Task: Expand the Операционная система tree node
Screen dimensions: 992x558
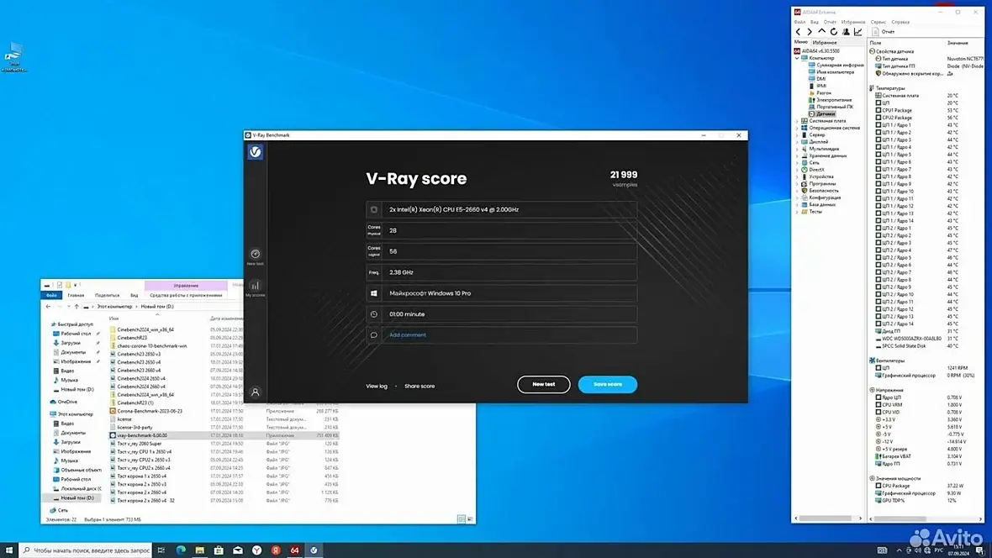Action: (797, 128)
